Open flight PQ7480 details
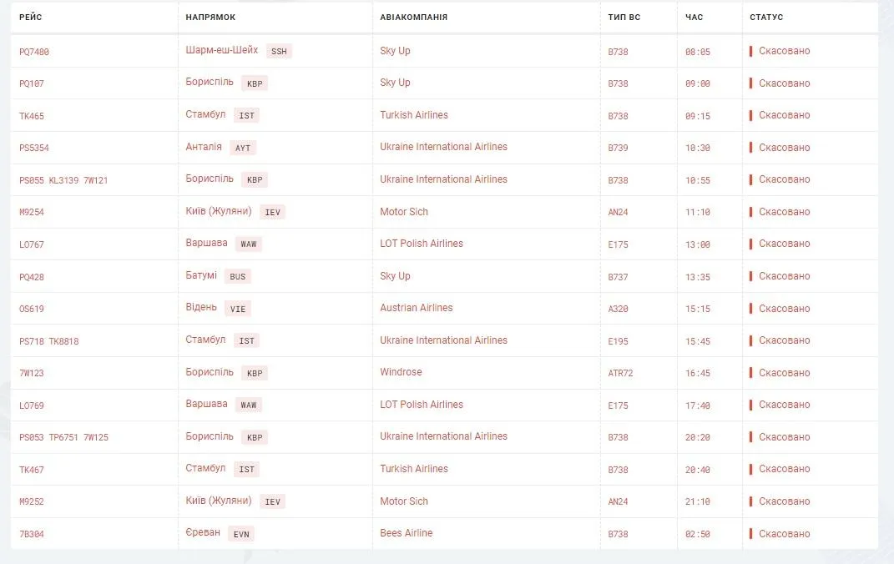The width and height of the screenshot is (894, 564). (34, 52)
